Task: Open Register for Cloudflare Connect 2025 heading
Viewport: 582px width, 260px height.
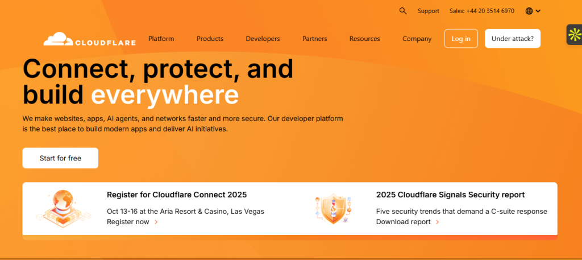Action: [x=177, y=195]
